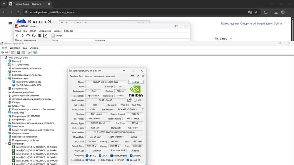
Task: Click Lookup button in GPU-Z
Action: coord(136,82)
